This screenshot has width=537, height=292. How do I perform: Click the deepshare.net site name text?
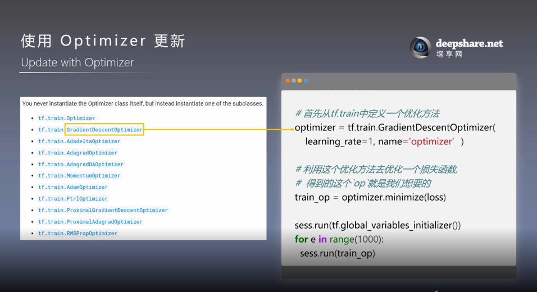pos(469,43)
